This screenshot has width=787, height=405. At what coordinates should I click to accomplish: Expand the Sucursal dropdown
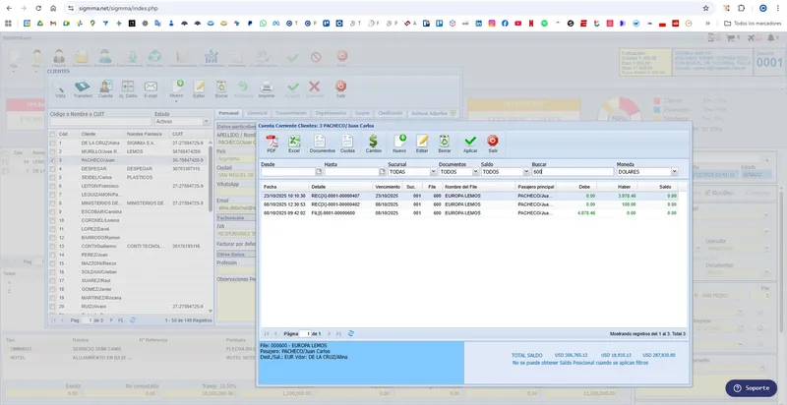click(433, 172)
